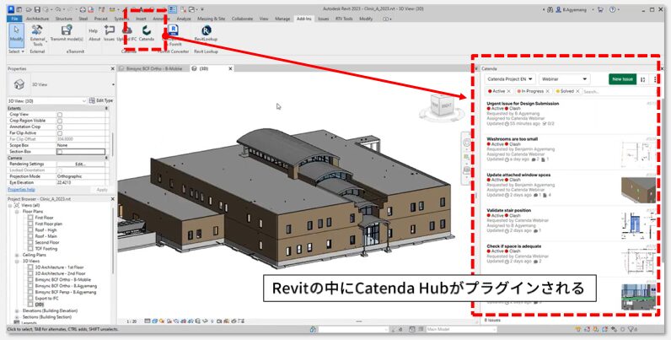Click the Catenda add-in icon

pyautogui.click(x=147, y=32)
